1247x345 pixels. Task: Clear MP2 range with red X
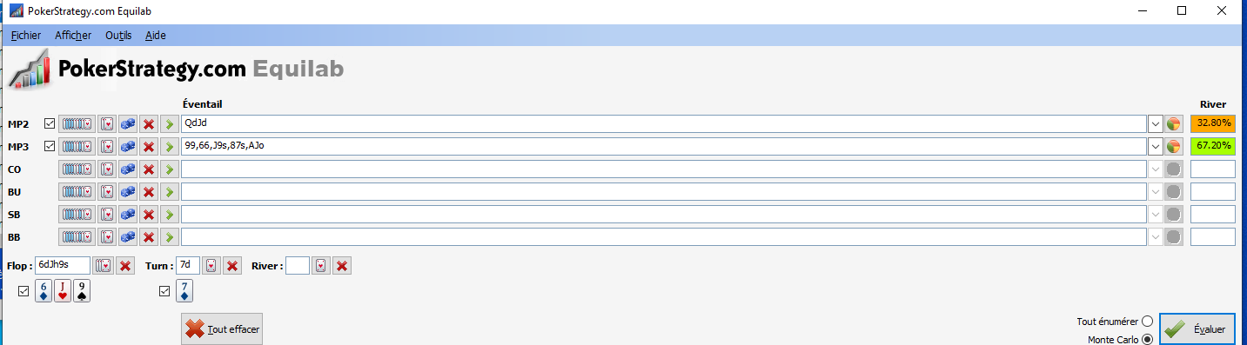click(149, 123)
